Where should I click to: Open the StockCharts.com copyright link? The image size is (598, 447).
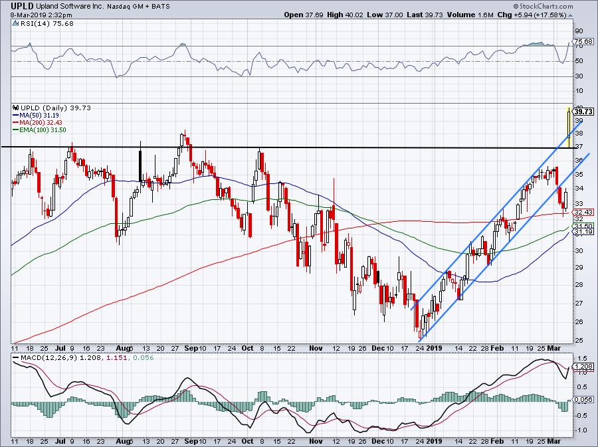(543, 6)
